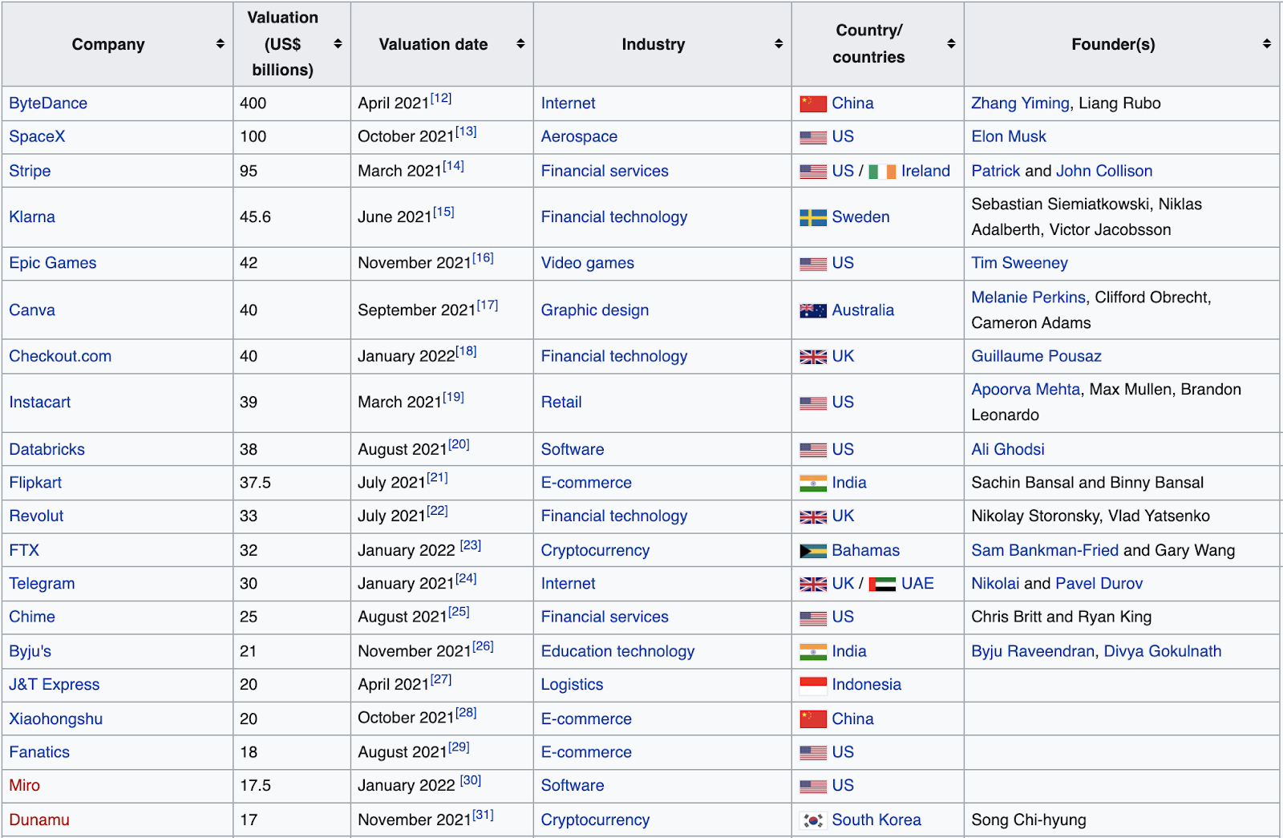1283x838 pixels.
Task: Visit the Databricks page link
Action: (x=47, y=449)
